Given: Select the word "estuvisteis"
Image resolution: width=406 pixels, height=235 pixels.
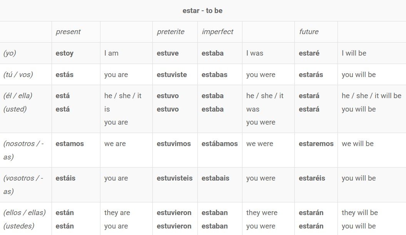Looking at the screenshot, I should [x=174, y=178].
